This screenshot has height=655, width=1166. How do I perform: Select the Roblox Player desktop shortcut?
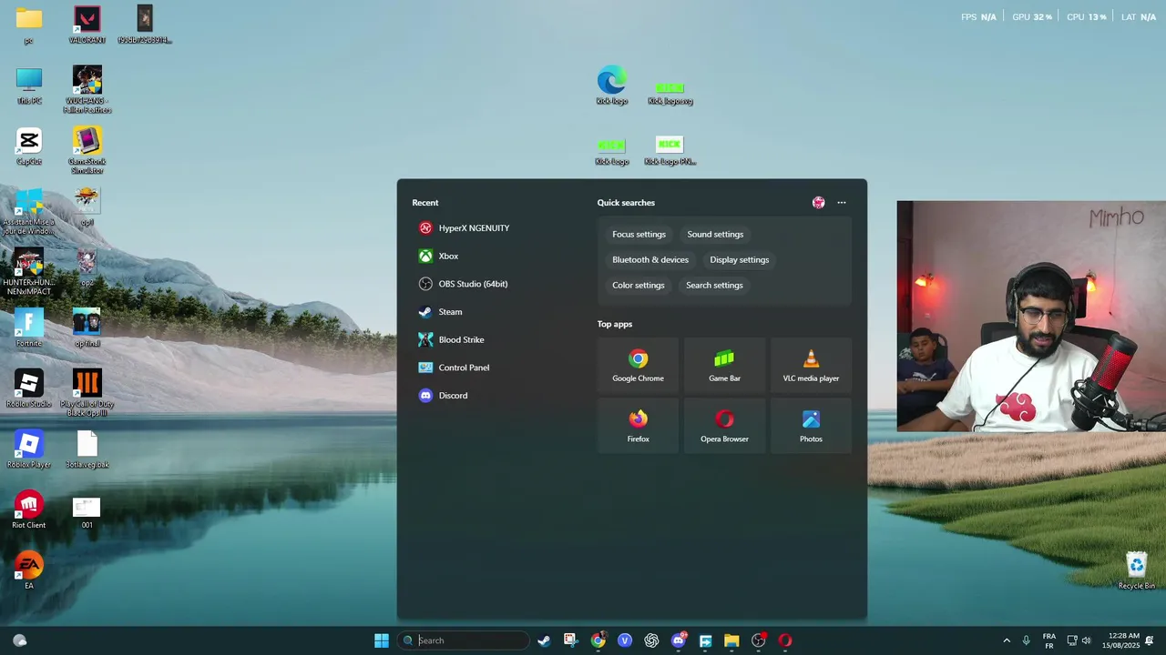(29, 449)
